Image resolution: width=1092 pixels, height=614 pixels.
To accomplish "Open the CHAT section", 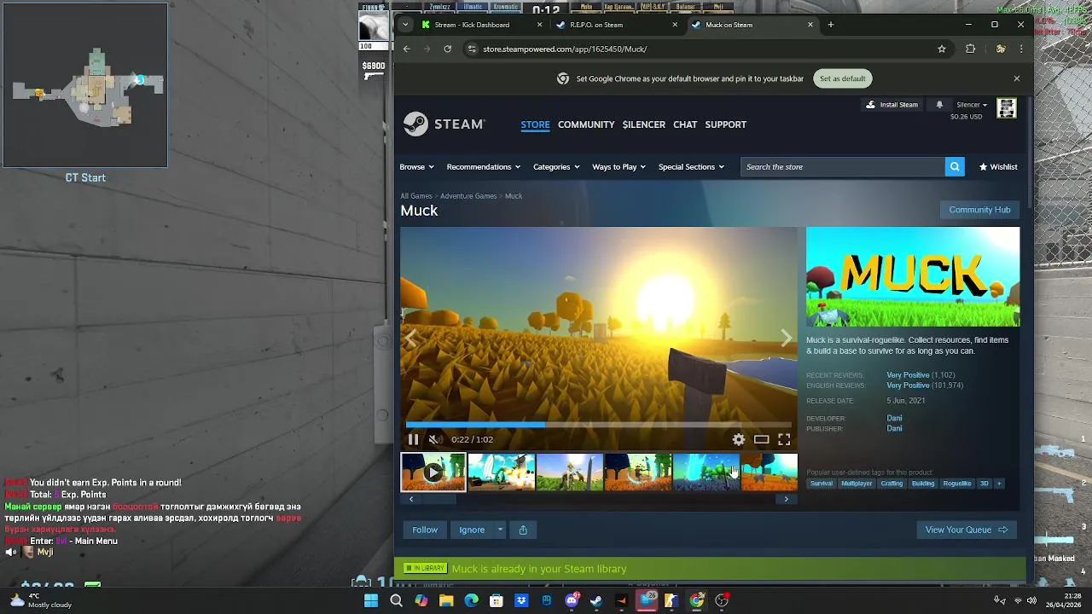I will [685, 125].
